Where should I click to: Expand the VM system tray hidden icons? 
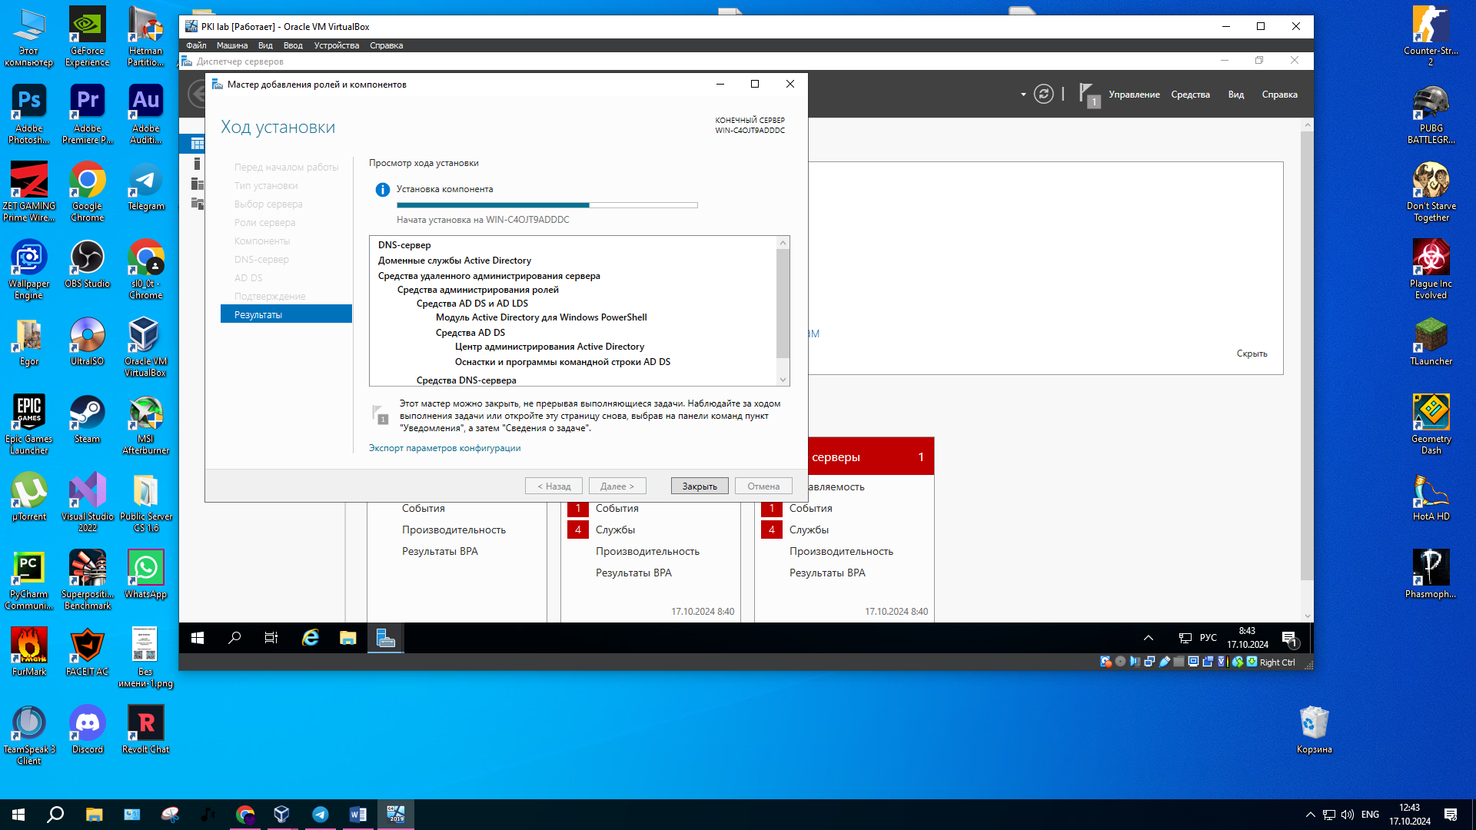coord(1149,638)
